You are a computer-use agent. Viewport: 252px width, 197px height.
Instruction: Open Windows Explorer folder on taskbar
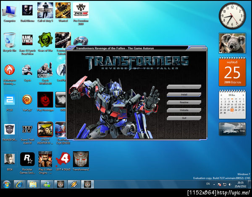(33, 184)
